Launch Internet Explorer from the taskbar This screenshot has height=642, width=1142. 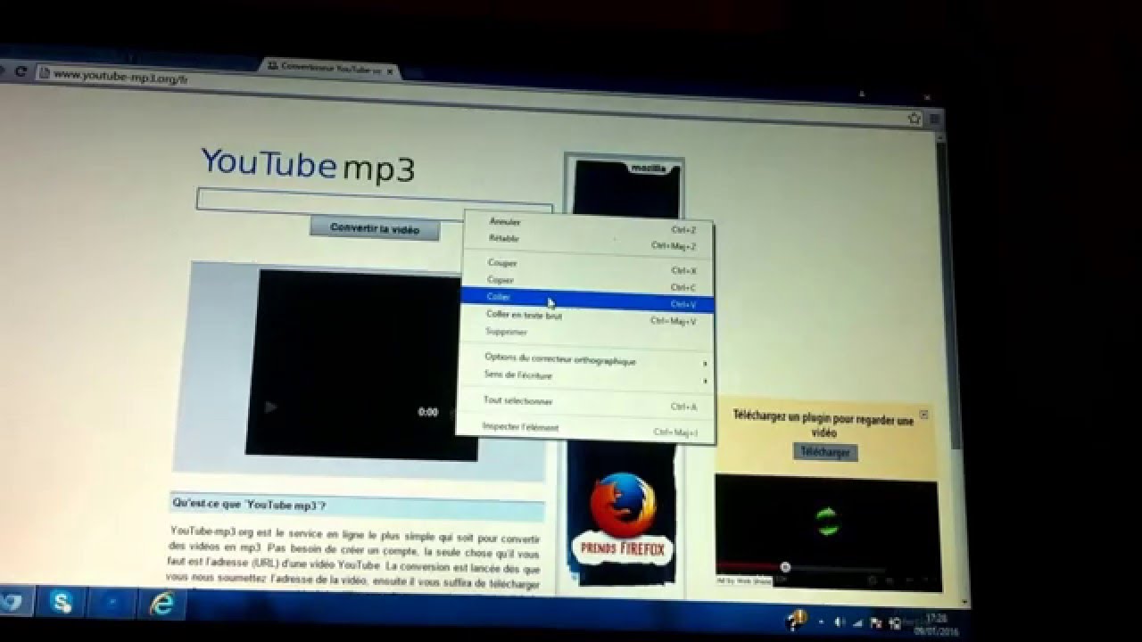point(161,605)
